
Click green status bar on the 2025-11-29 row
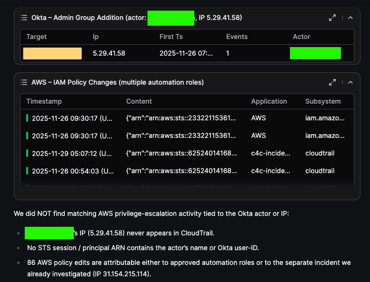(27, 153)
